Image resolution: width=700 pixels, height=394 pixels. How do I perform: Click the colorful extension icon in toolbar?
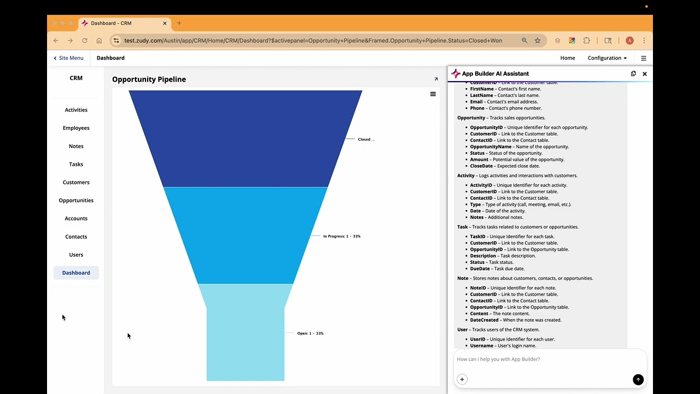[572, 40]
